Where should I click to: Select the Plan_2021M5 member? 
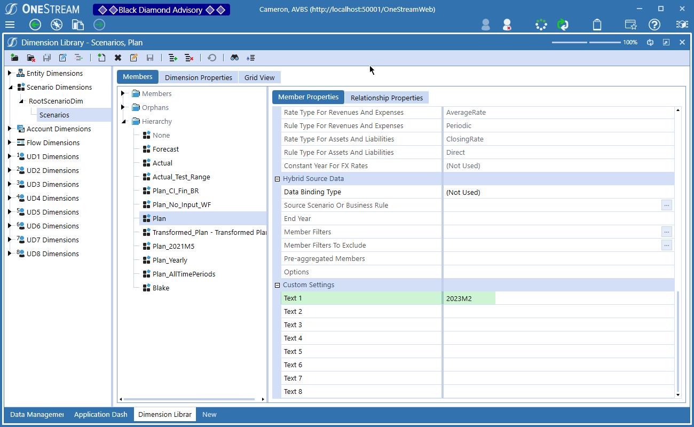point(173,246)
